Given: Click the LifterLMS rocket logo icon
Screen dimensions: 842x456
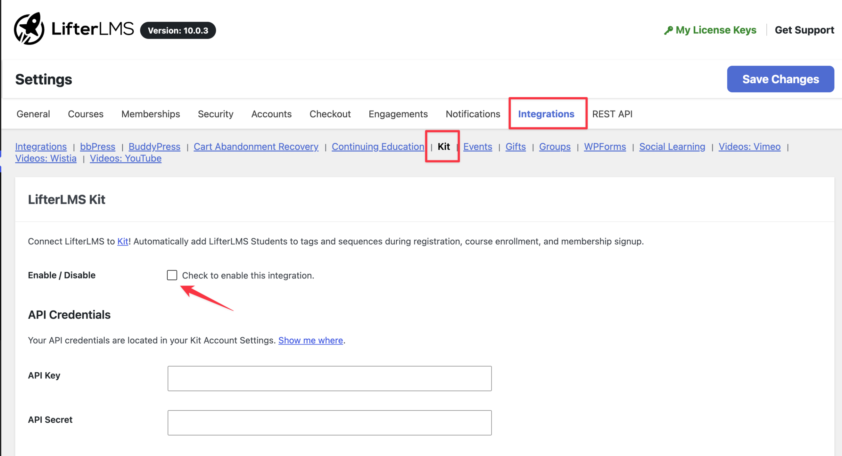Looking at the screenshot, I should (29, 29).
